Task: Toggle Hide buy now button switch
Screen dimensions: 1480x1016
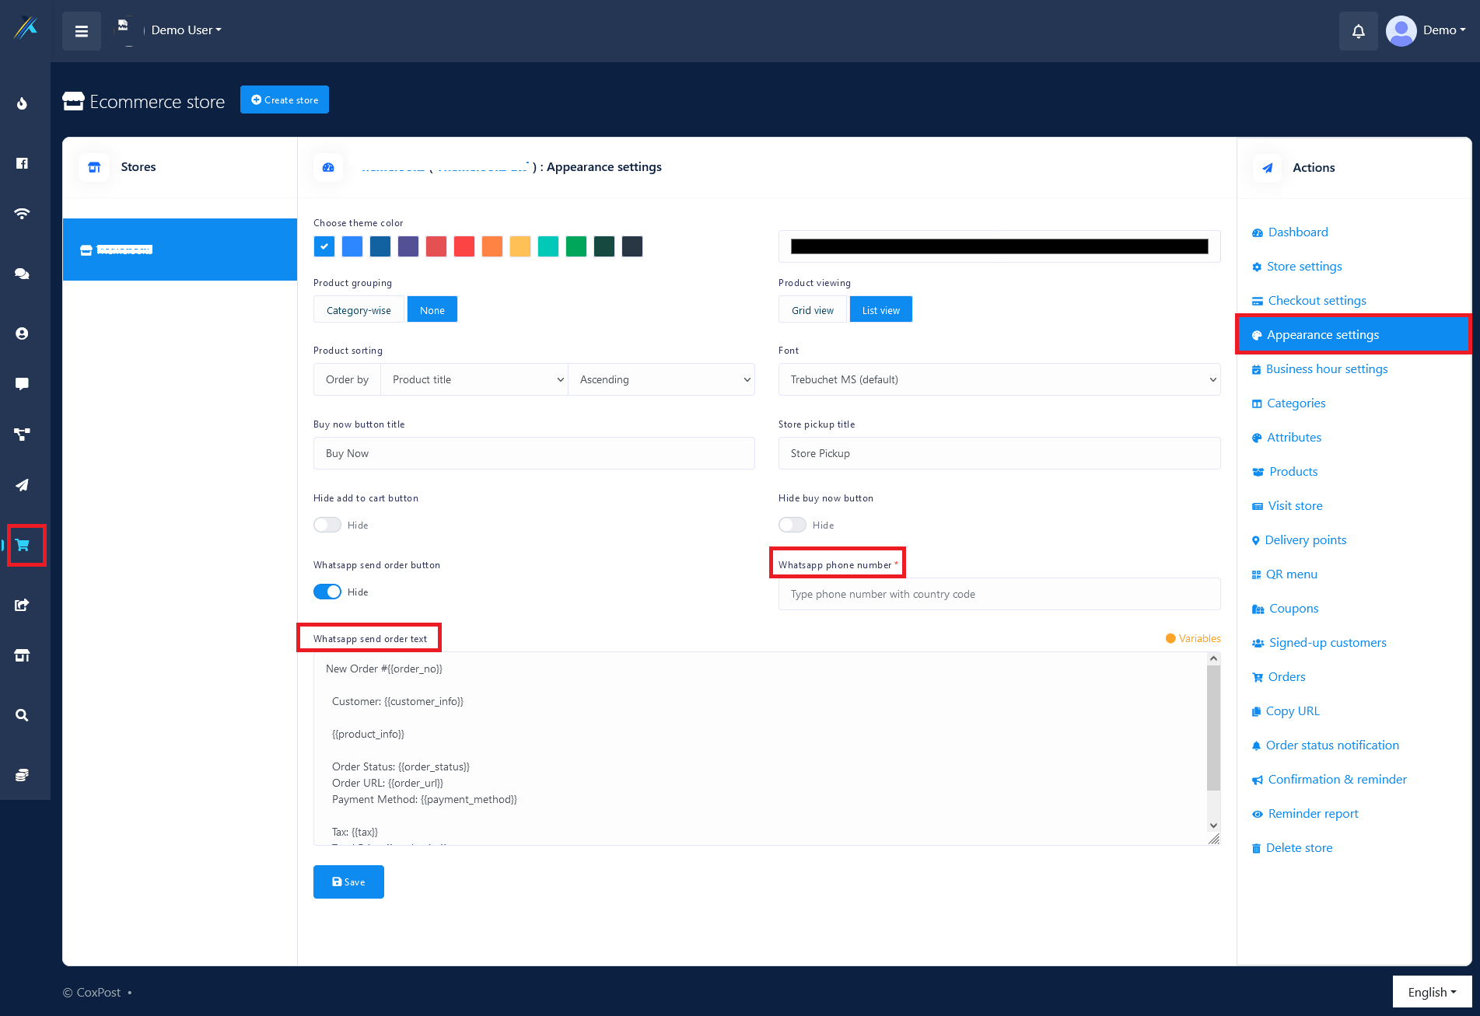Action: [792, 525]
